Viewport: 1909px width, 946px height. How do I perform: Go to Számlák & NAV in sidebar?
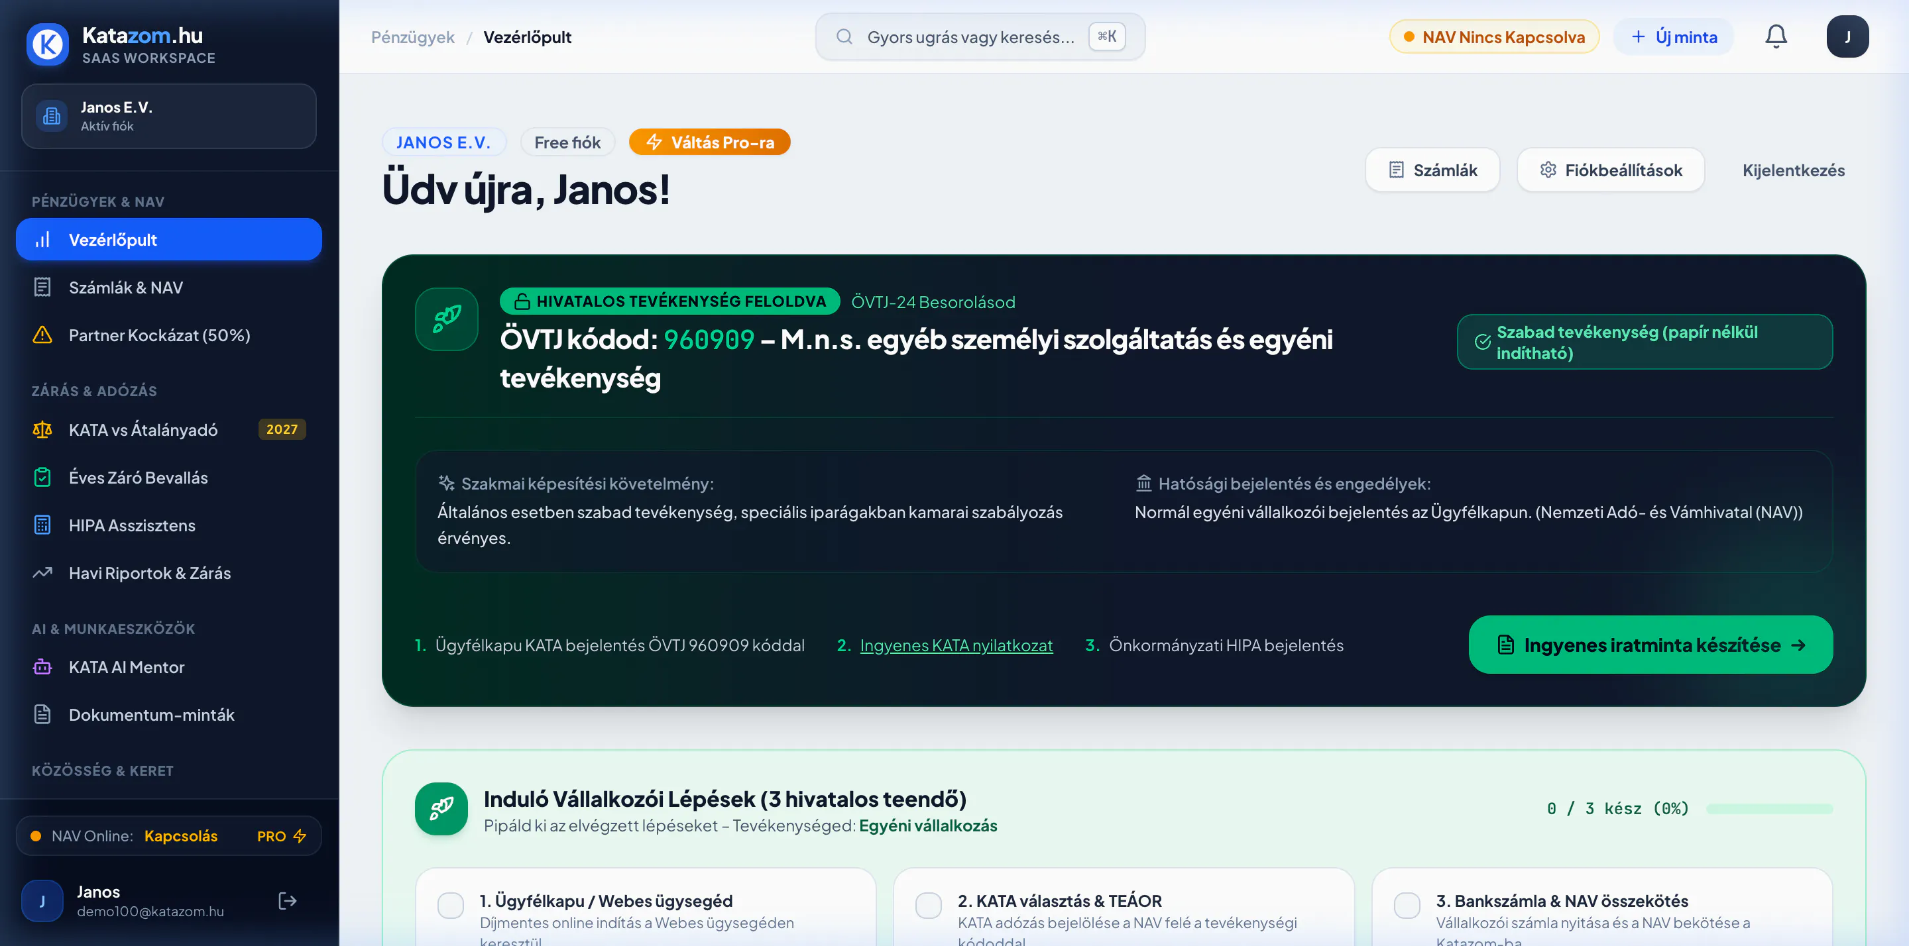169,288
